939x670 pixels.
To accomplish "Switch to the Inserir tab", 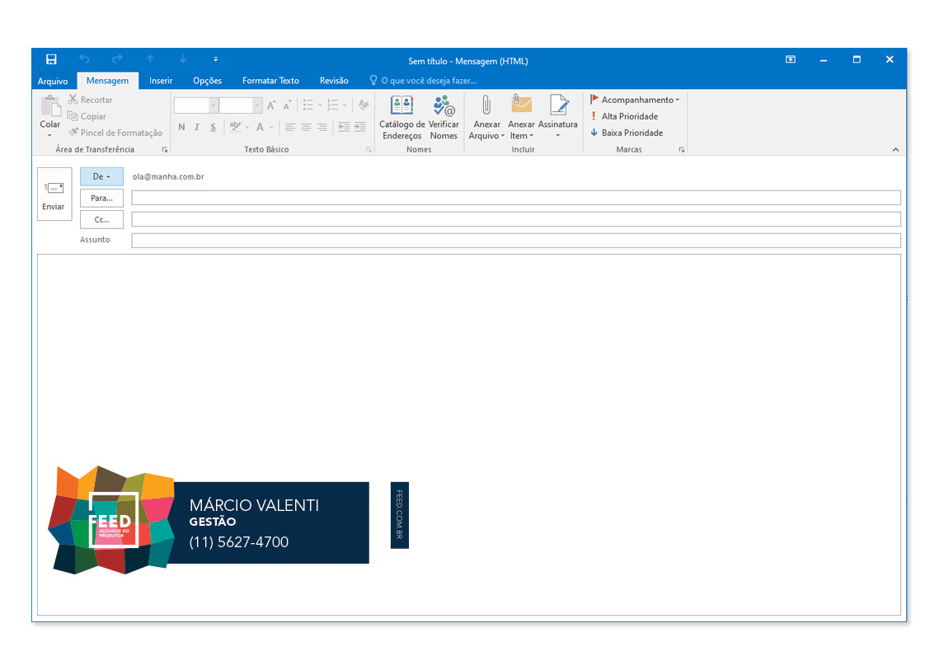I will click(161, 81).
